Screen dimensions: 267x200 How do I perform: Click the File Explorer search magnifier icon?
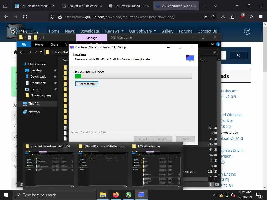[x=214, y=52]
